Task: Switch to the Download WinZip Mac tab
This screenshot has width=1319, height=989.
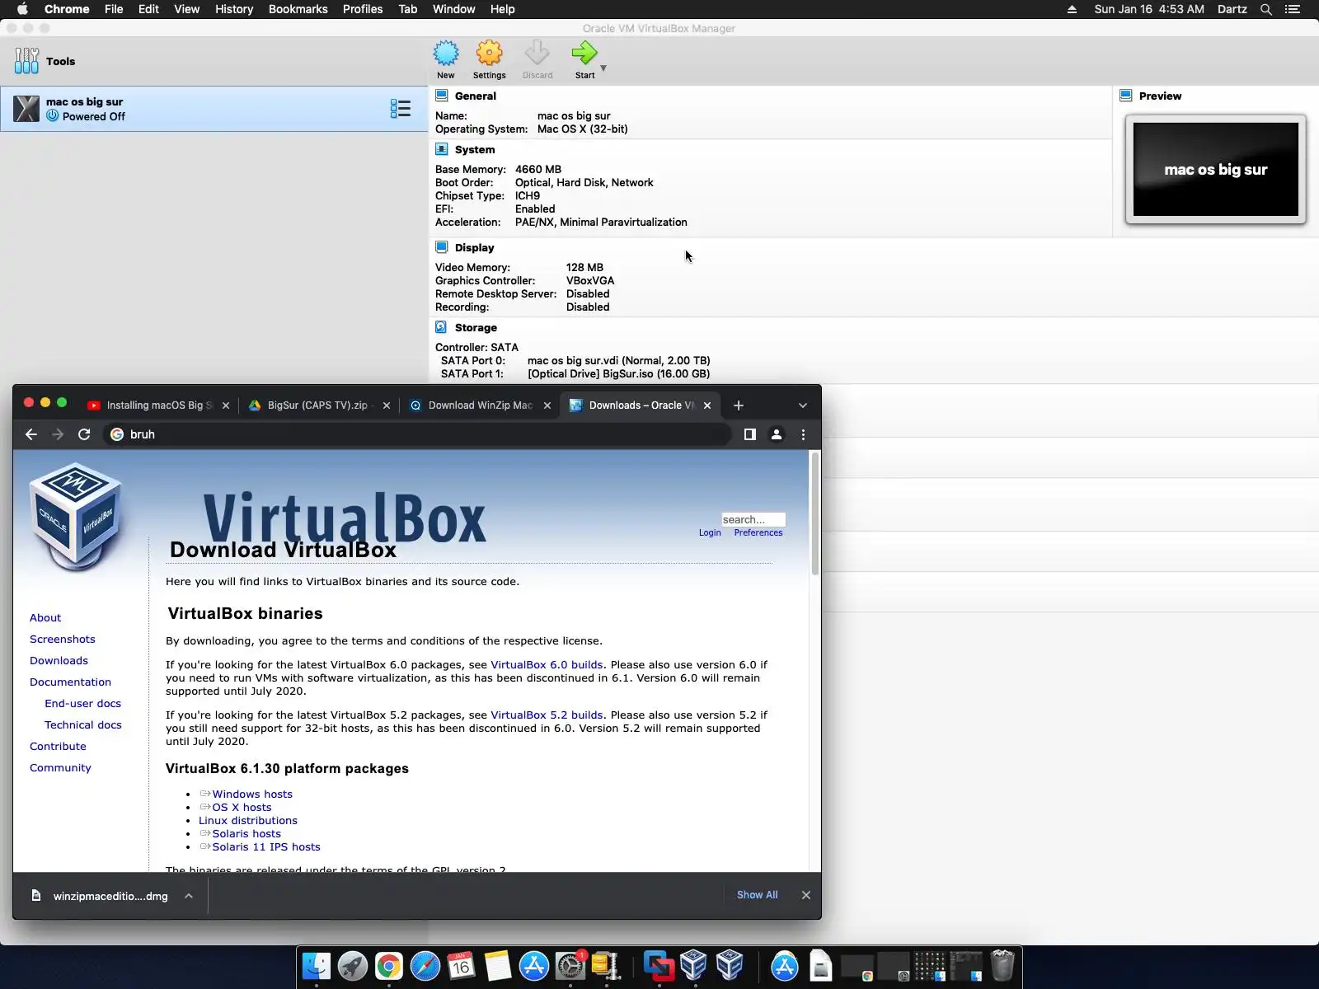Action: (479, 405)
